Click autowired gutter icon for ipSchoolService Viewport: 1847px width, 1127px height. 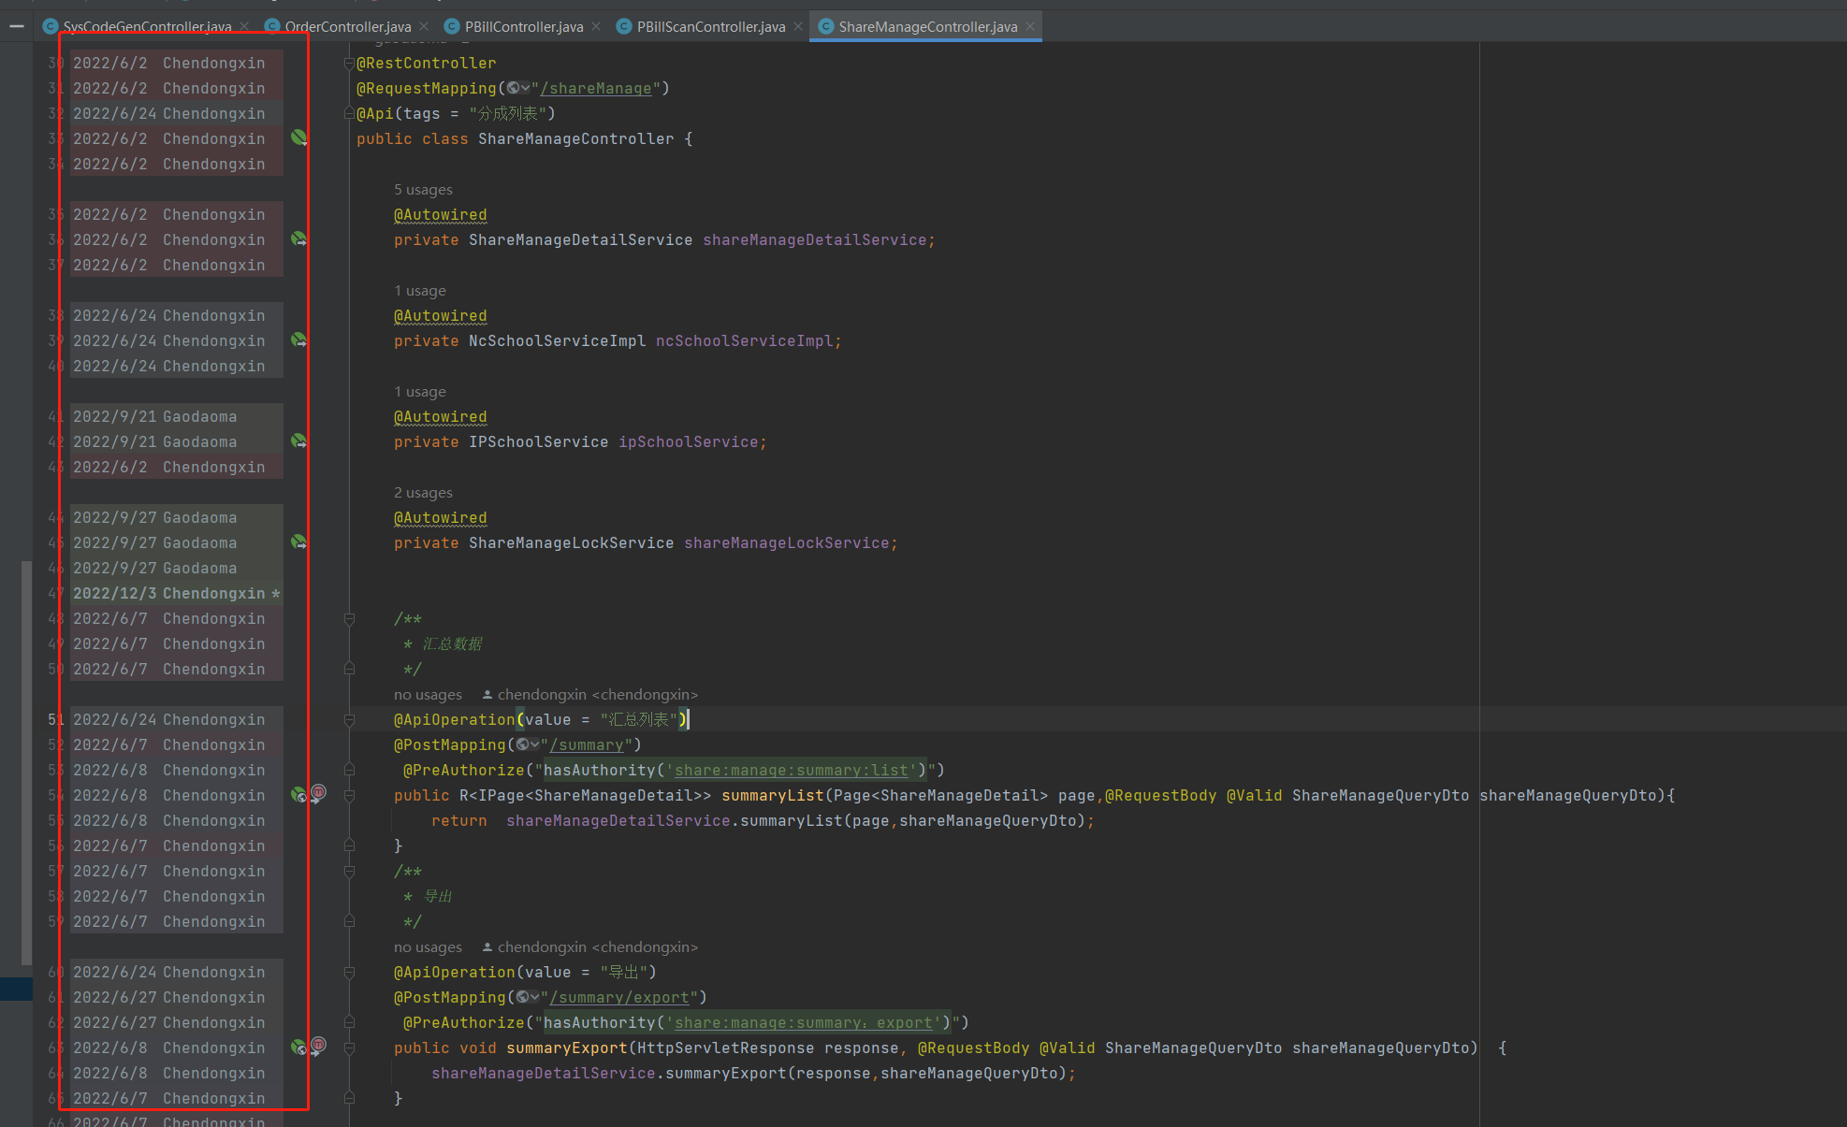[298, 441]
